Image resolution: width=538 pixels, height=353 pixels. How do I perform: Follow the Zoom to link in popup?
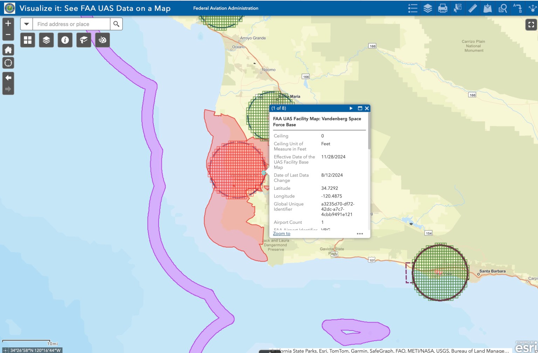pos(282,234)
